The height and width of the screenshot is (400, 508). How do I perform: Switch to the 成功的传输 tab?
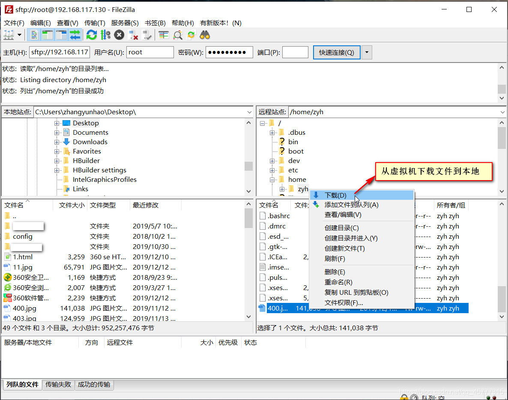pos(94,385)
